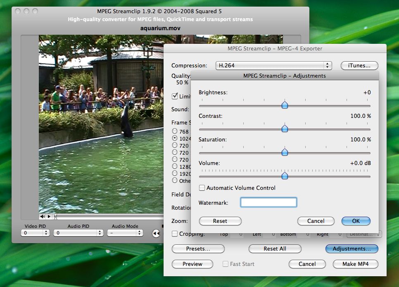Open the Compression H.264 dropdown
The width and height of the screenshot is (399, 287).
tap(273, 65)
